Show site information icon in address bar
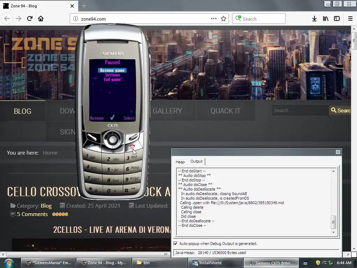The image size is (357, 268). (76, 19)
